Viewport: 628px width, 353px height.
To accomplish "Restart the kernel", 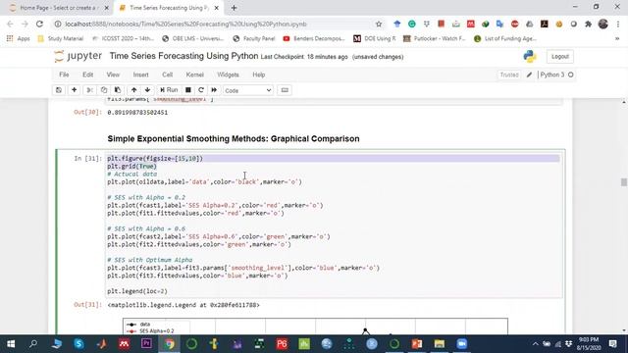I will 201,90.
